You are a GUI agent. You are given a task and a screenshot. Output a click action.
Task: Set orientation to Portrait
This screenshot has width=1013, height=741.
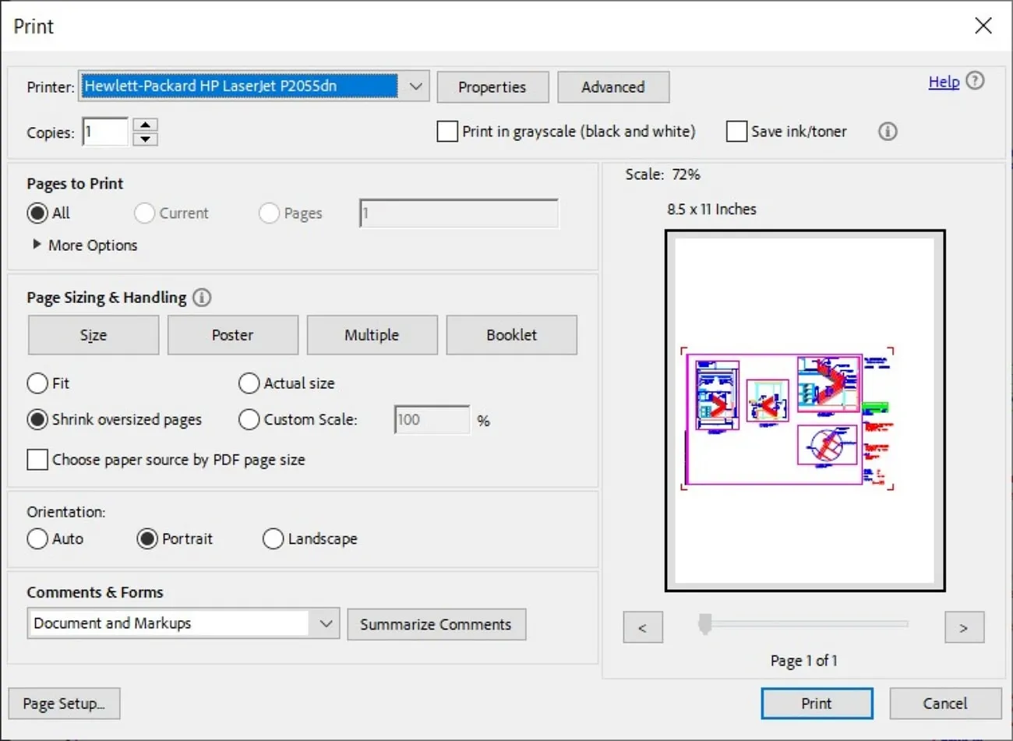click(147, 538)
